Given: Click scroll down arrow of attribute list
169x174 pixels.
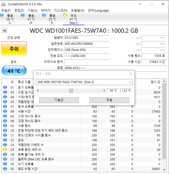Looking at the screenshot, I should coord(164,169).
